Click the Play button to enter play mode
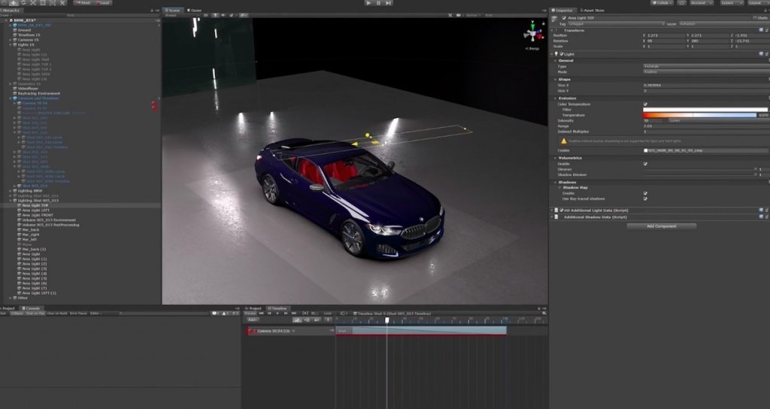This screenshot has height=409, width=770. [368, 3]
